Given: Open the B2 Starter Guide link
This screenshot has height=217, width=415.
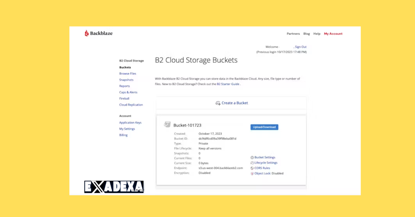Looking at the screenshot, I should [x=228, y=84].
